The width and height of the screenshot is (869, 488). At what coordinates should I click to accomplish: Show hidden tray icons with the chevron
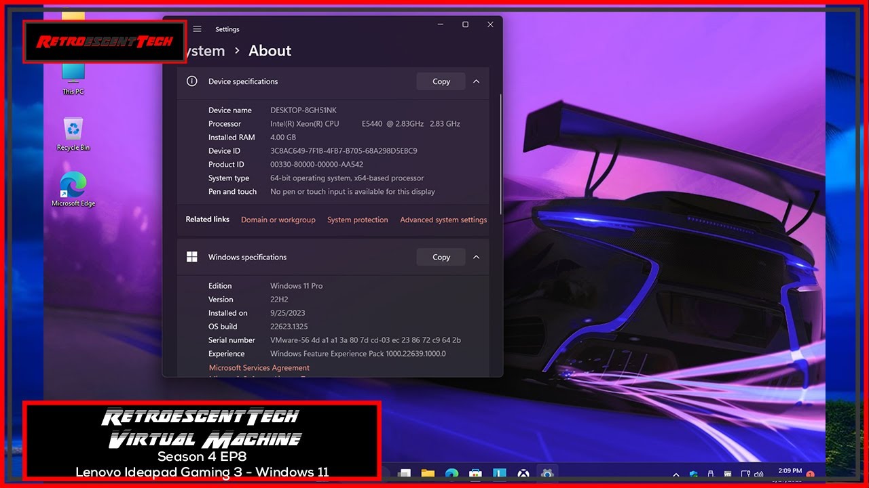[x=676, y=475]
